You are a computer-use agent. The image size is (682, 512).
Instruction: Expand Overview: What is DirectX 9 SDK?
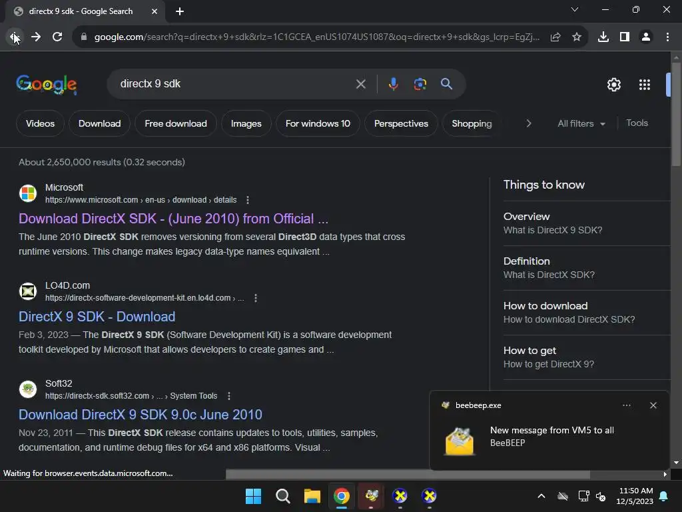point(587,223)
